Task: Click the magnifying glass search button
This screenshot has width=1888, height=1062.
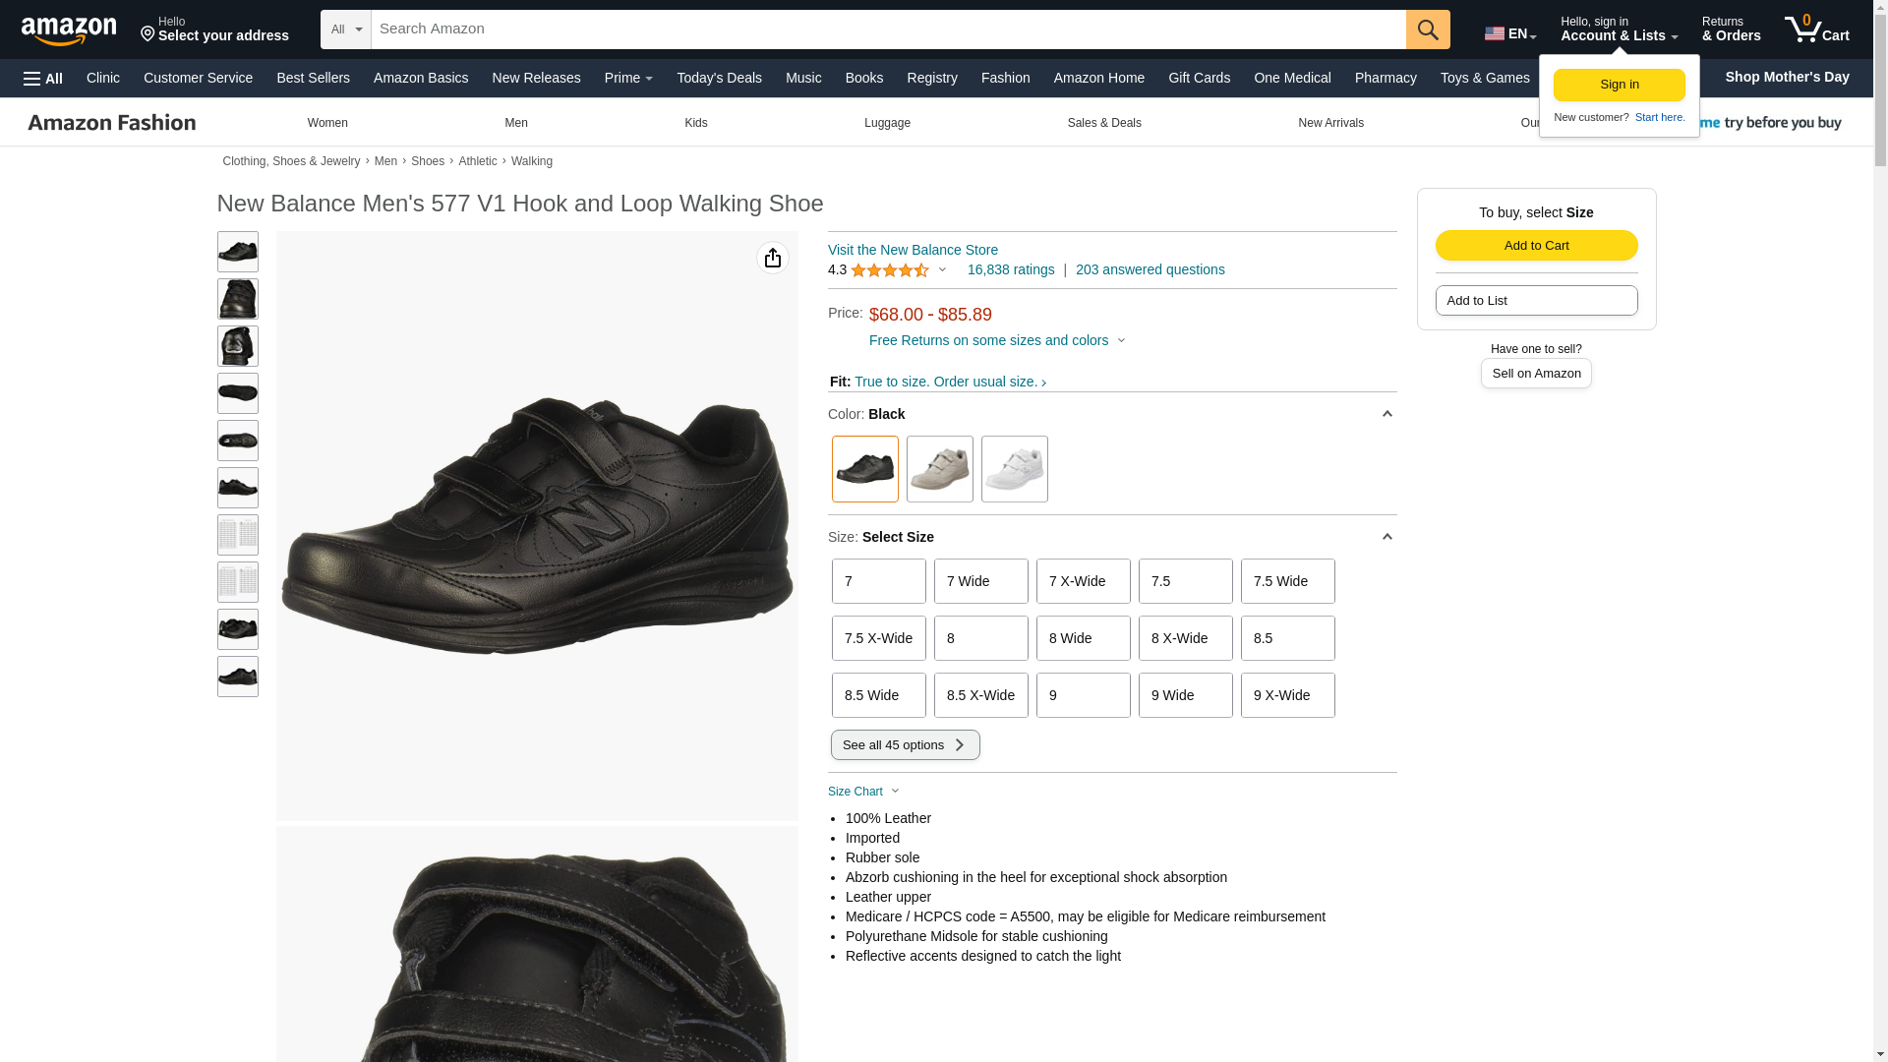Action: [x=1427, y=29]
